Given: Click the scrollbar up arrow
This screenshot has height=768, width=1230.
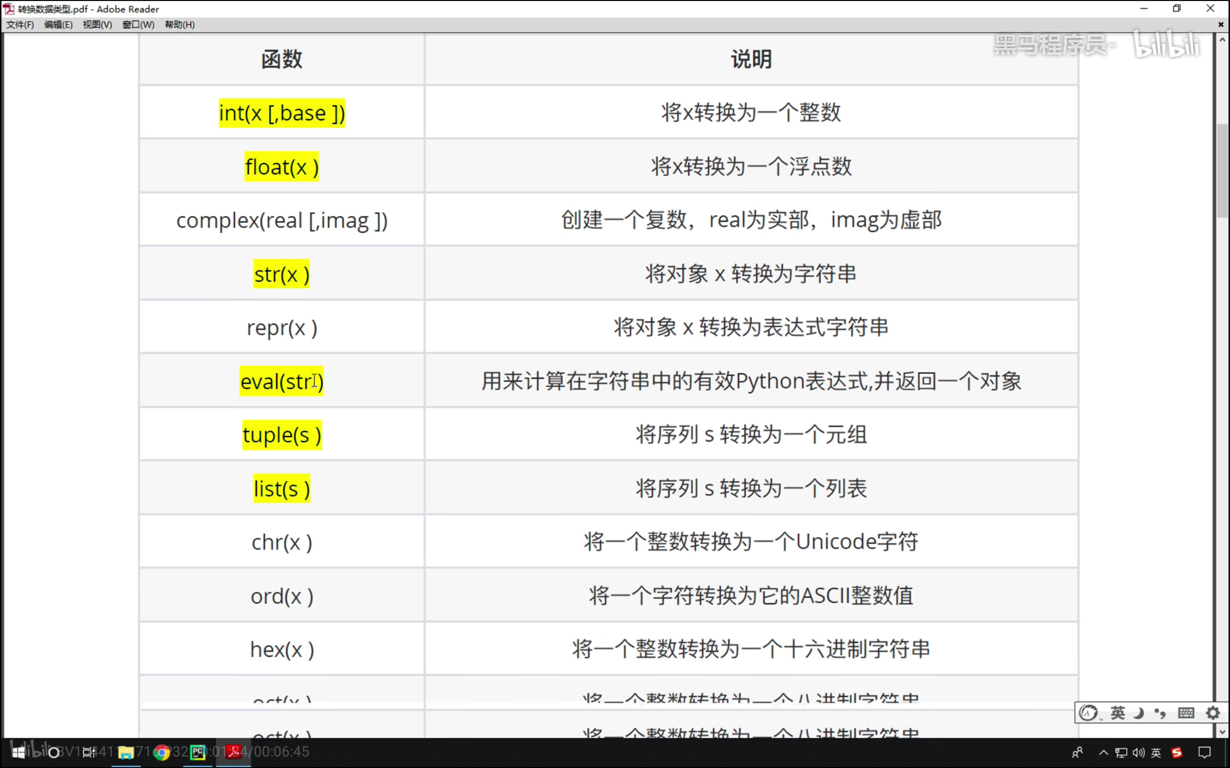Looking at the screenshot, I should pos(1222,40).
